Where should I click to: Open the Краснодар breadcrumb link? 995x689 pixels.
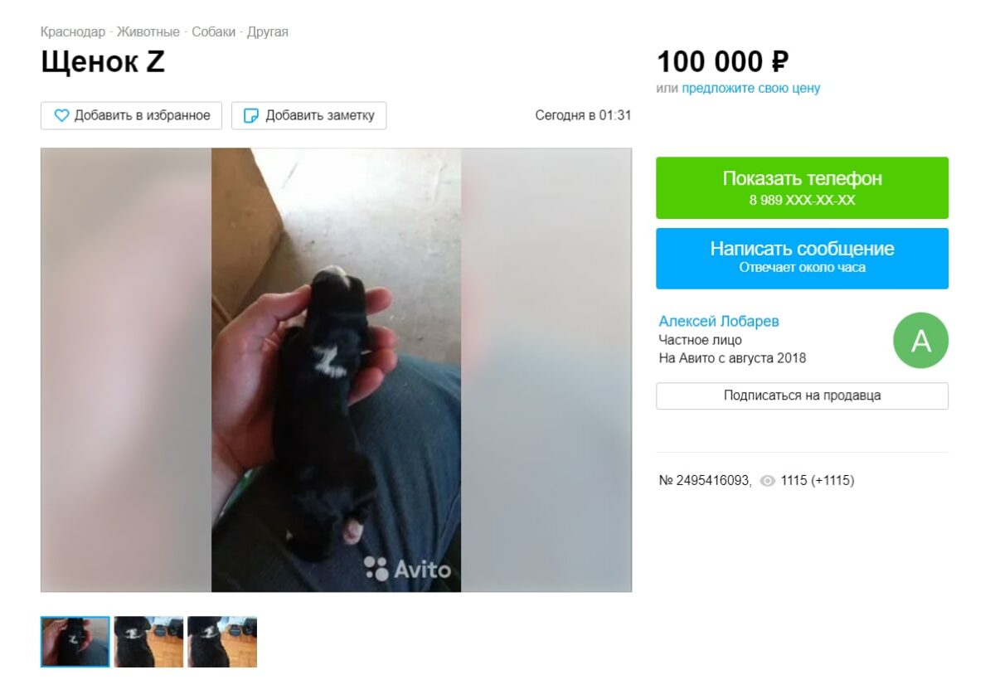tap(73, 32)
